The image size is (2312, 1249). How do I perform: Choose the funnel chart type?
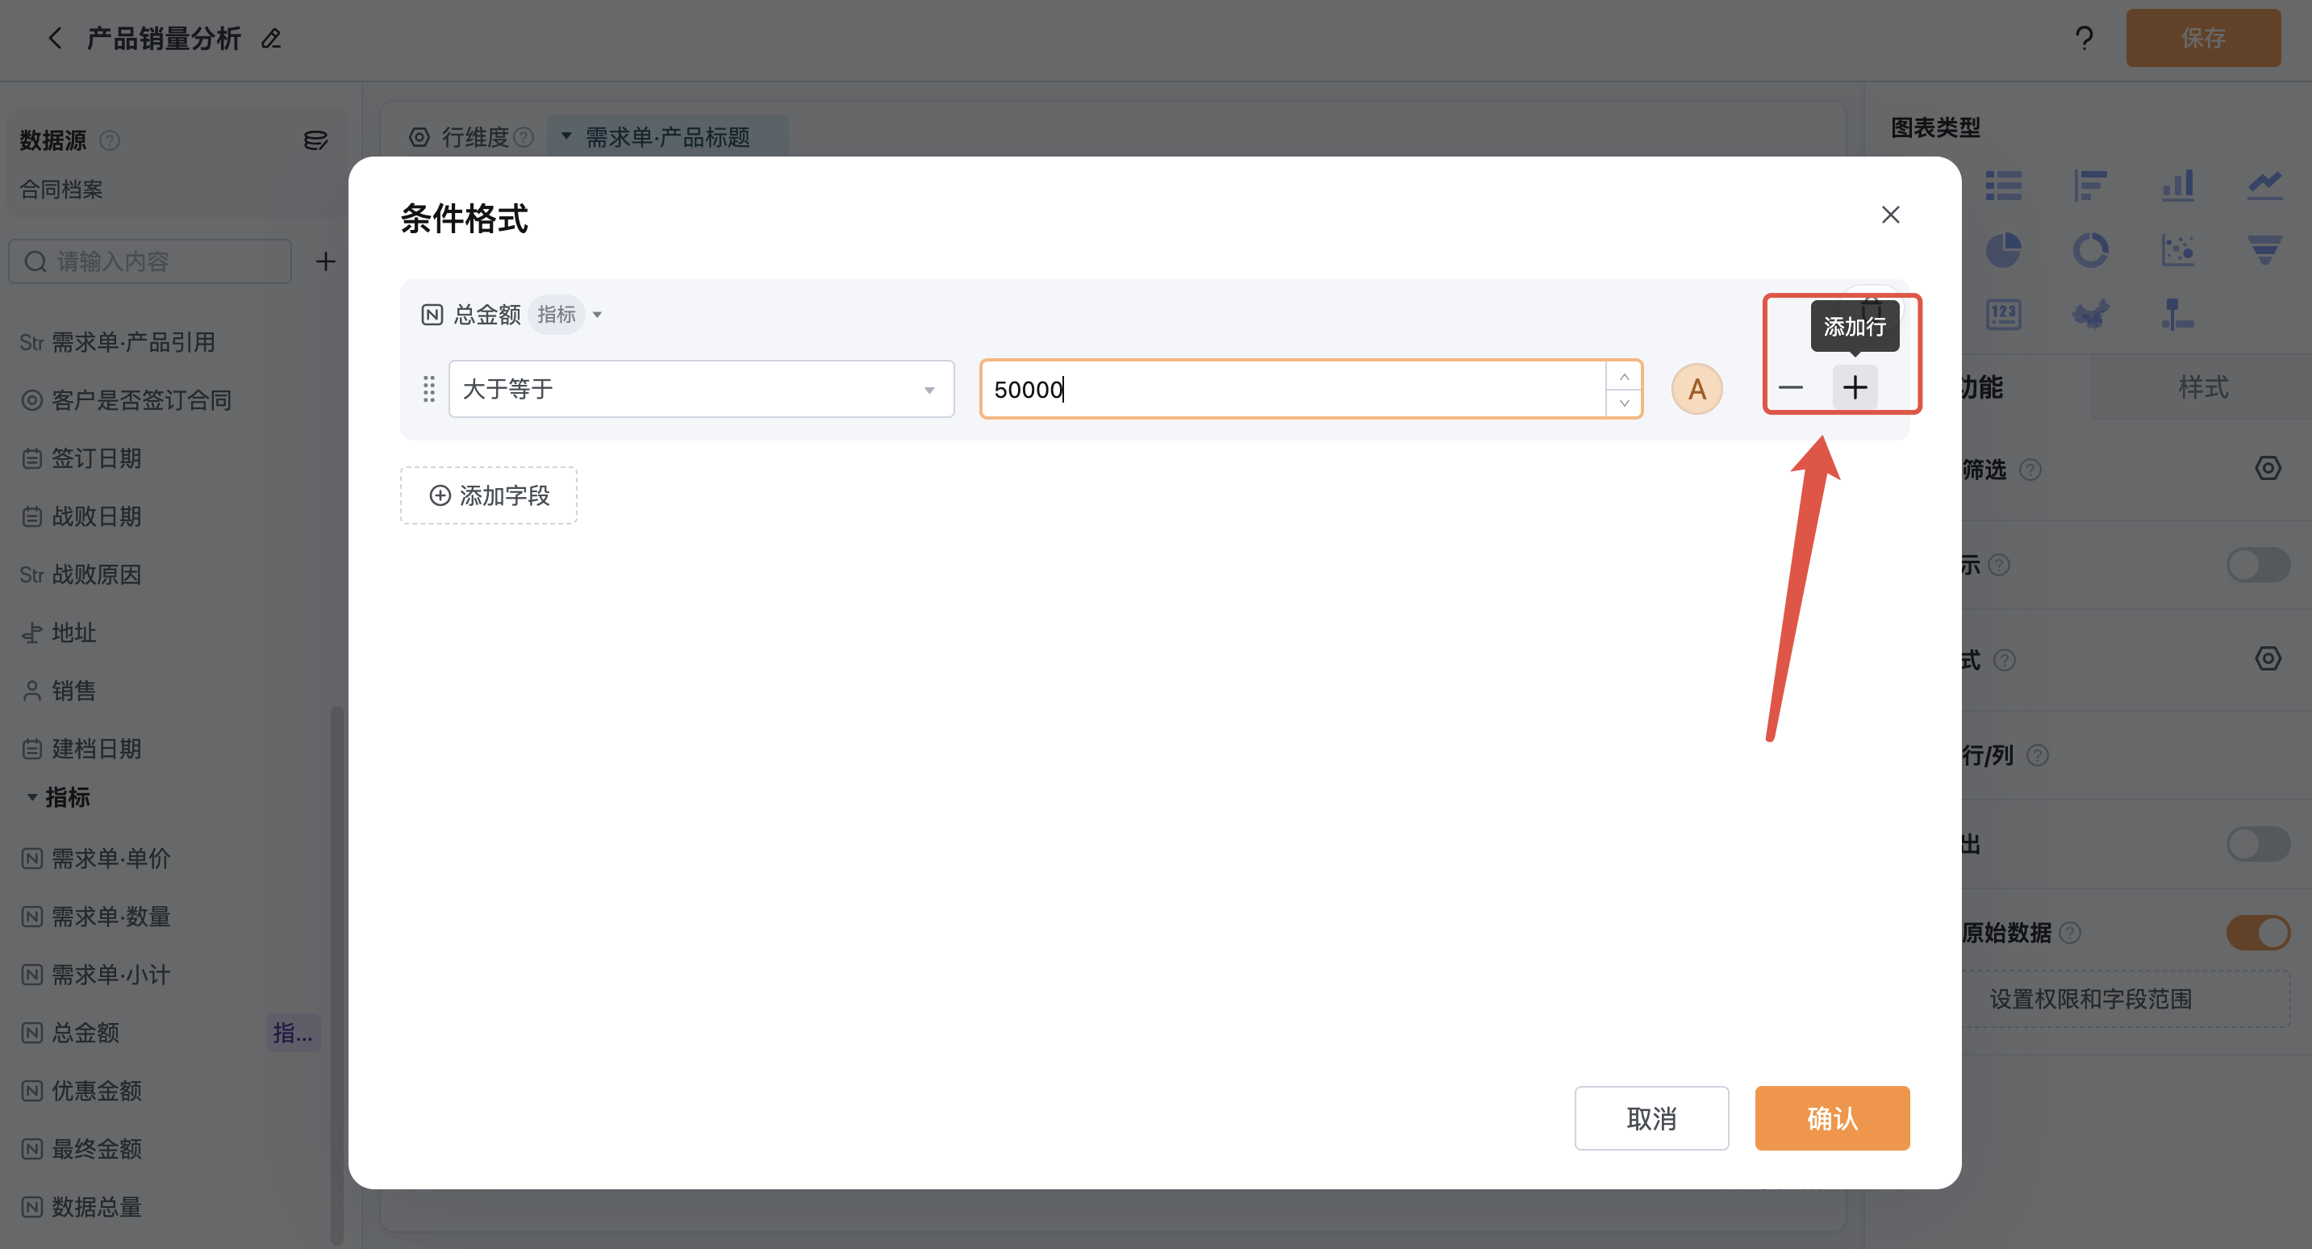tap(2264, 250)
